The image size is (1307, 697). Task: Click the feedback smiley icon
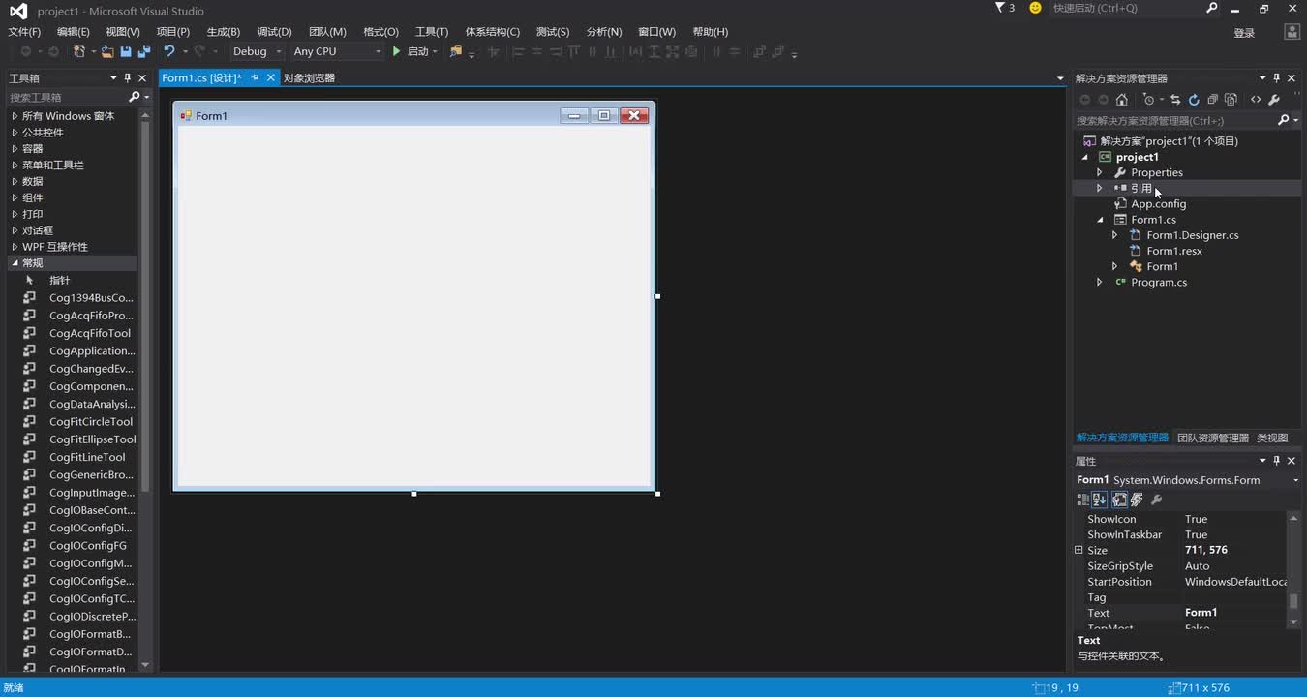[x=1035, y=8]
